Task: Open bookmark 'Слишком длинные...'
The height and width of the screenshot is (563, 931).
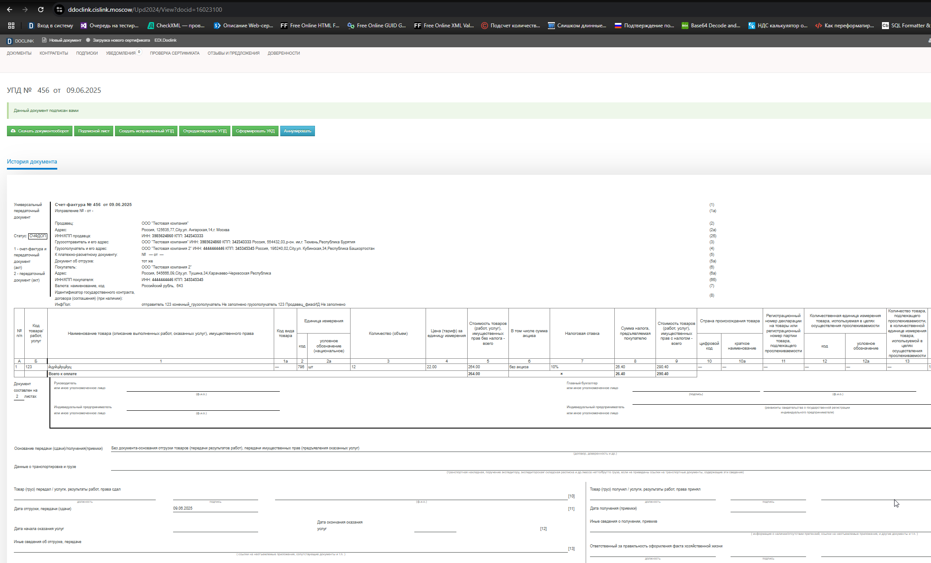Action: click(x=577, y=26)
